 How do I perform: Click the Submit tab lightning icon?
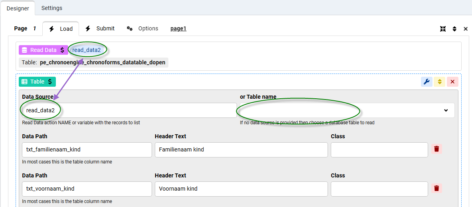88,29
